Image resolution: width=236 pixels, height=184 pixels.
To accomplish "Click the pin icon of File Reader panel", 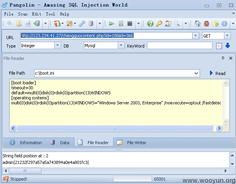I will [x=223, y=58].
